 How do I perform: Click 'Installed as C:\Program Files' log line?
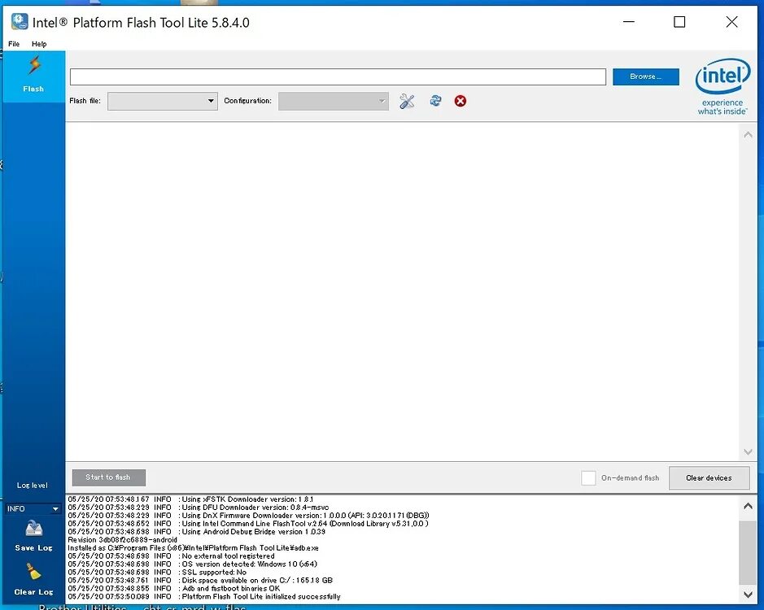pos(193,547)
